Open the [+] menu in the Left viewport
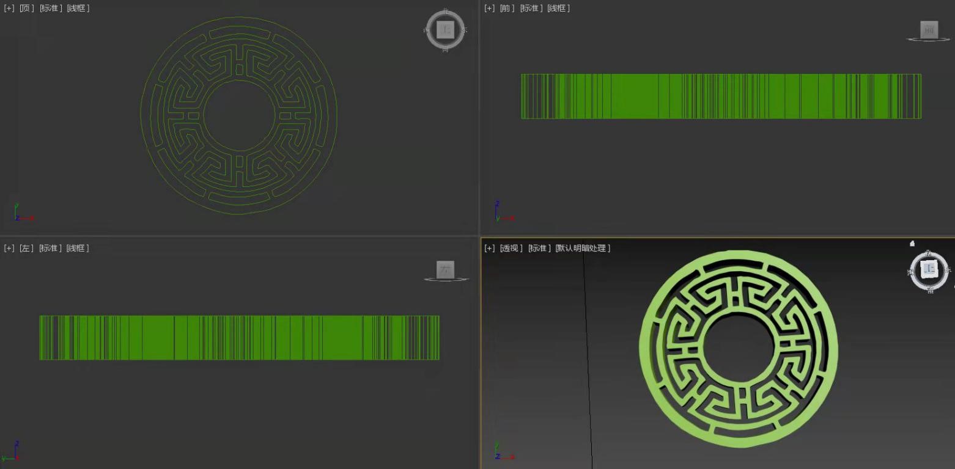955x469 pixels. point(9,248)
